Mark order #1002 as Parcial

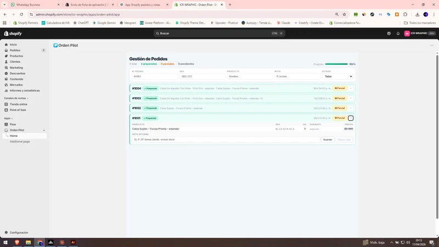click(340, 108)
